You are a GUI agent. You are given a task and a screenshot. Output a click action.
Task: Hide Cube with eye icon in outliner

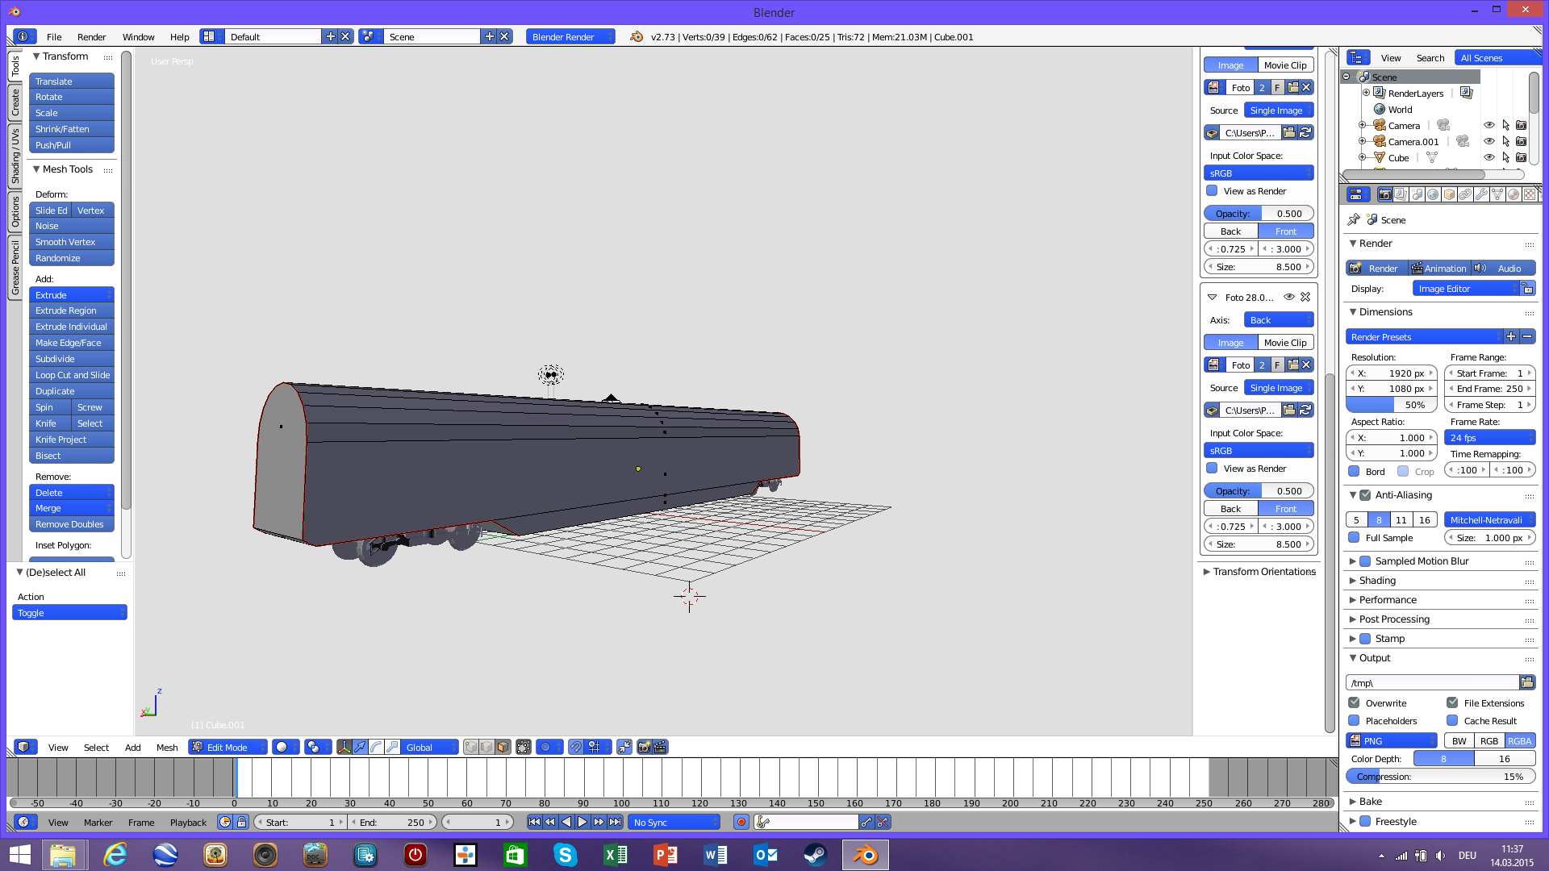click(x=1489, y=157)
